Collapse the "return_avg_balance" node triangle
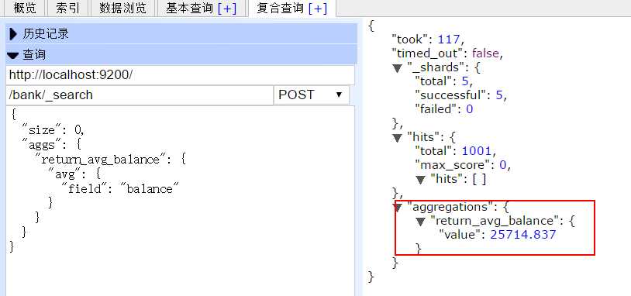Image resolution: width=631 pixels, height=296 pixels. pyautogui.click(x=421, y=221)
